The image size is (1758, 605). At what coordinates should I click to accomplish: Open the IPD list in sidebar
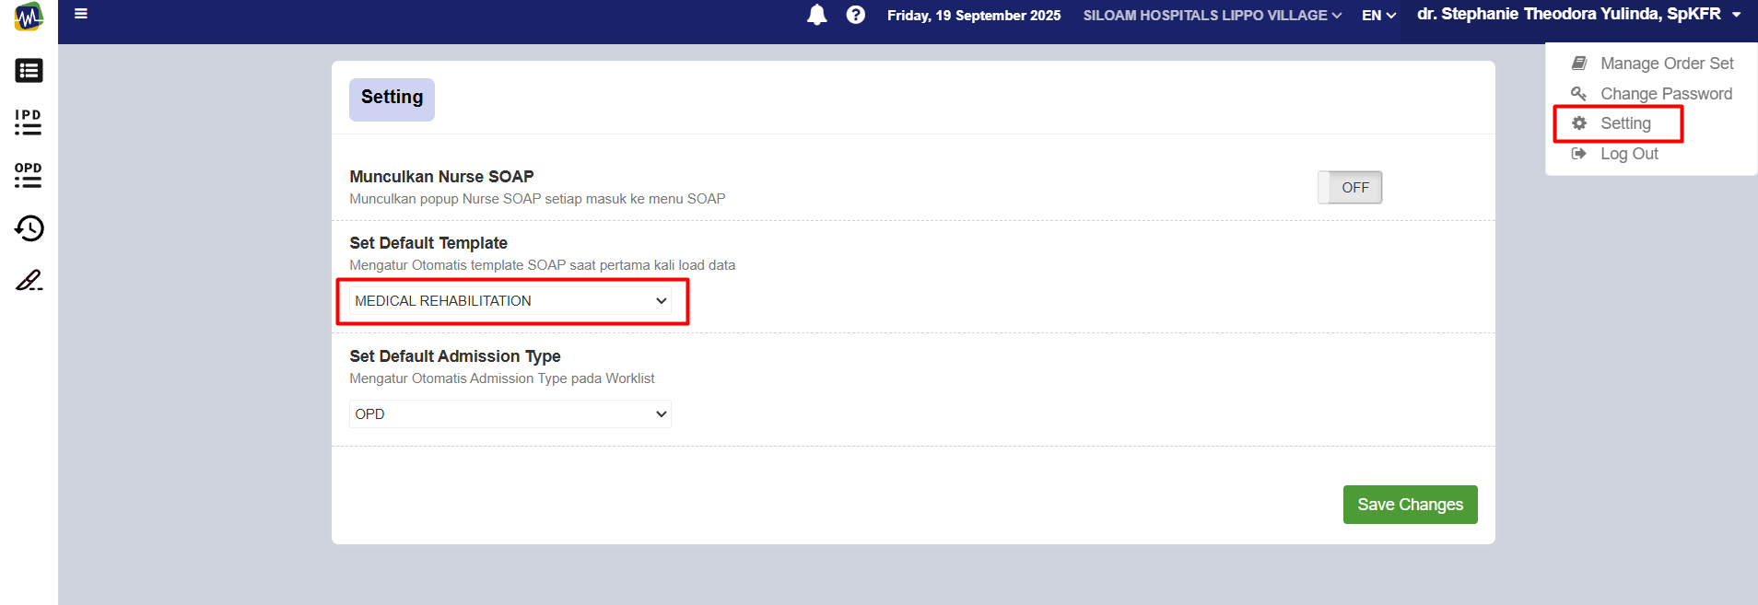(x=29, y=122)
